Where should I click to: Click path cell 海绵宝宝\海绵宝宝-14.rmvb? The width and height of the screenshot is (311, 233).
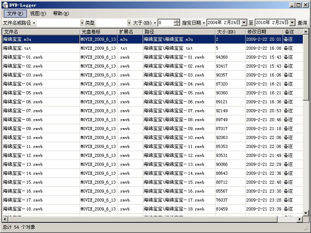(179, 173)
